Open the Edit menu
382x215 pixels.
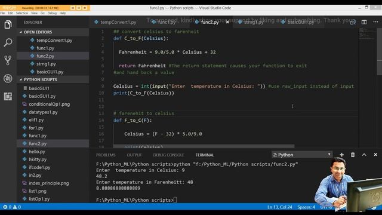tap(10, 13)
